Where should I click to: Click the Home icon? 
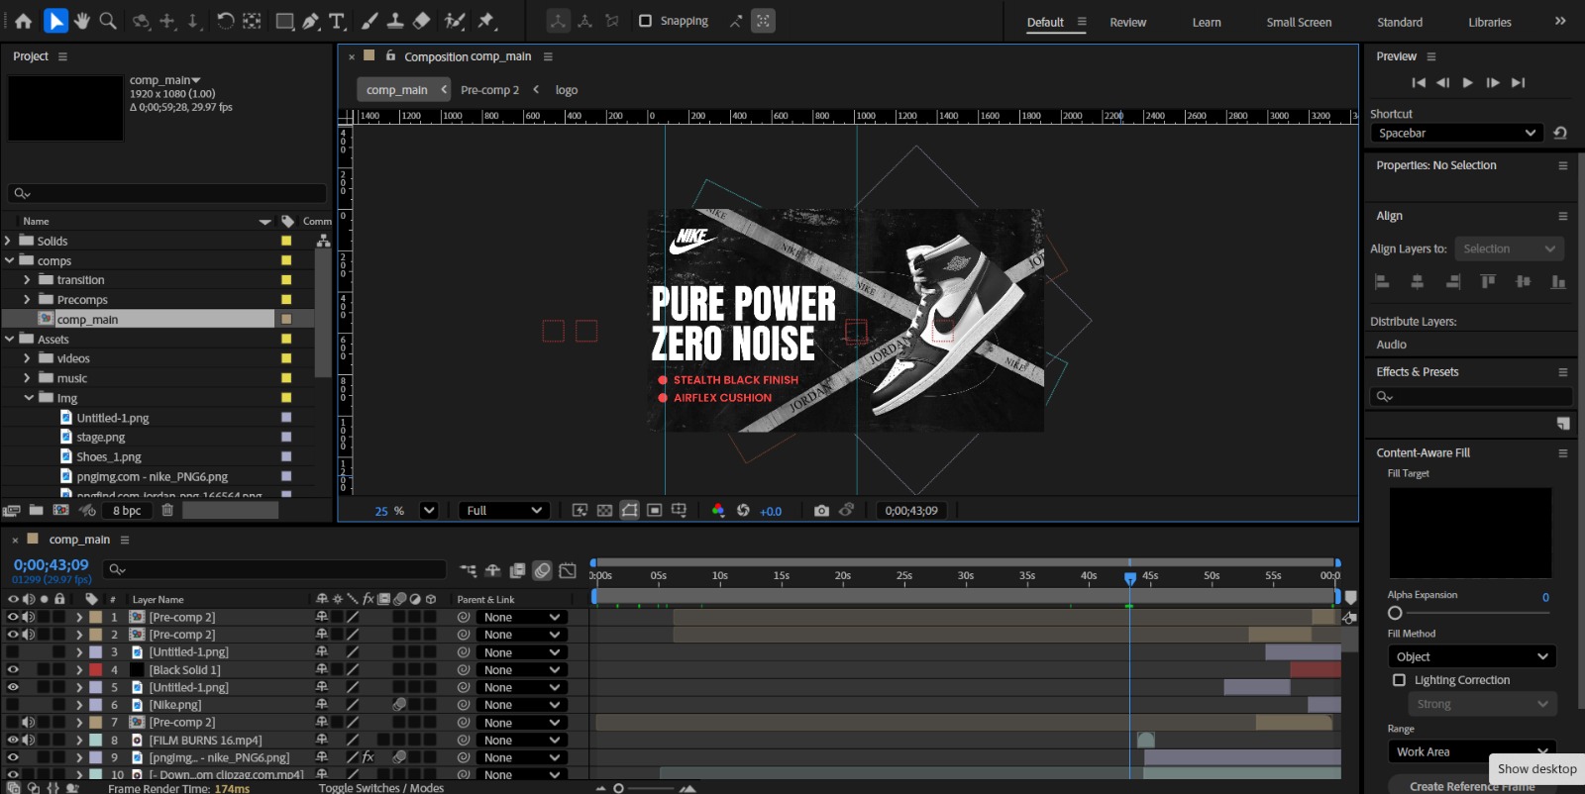24,21
